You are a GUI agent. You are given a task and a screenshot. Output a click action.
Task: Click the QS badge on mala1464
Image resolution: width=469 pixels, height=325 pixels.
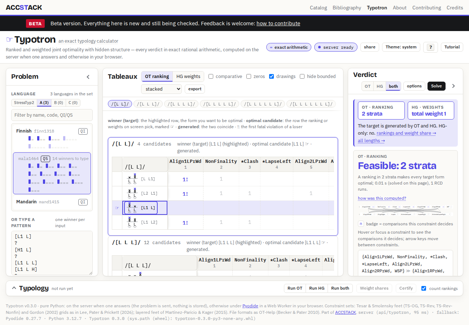tap(45, 159)
